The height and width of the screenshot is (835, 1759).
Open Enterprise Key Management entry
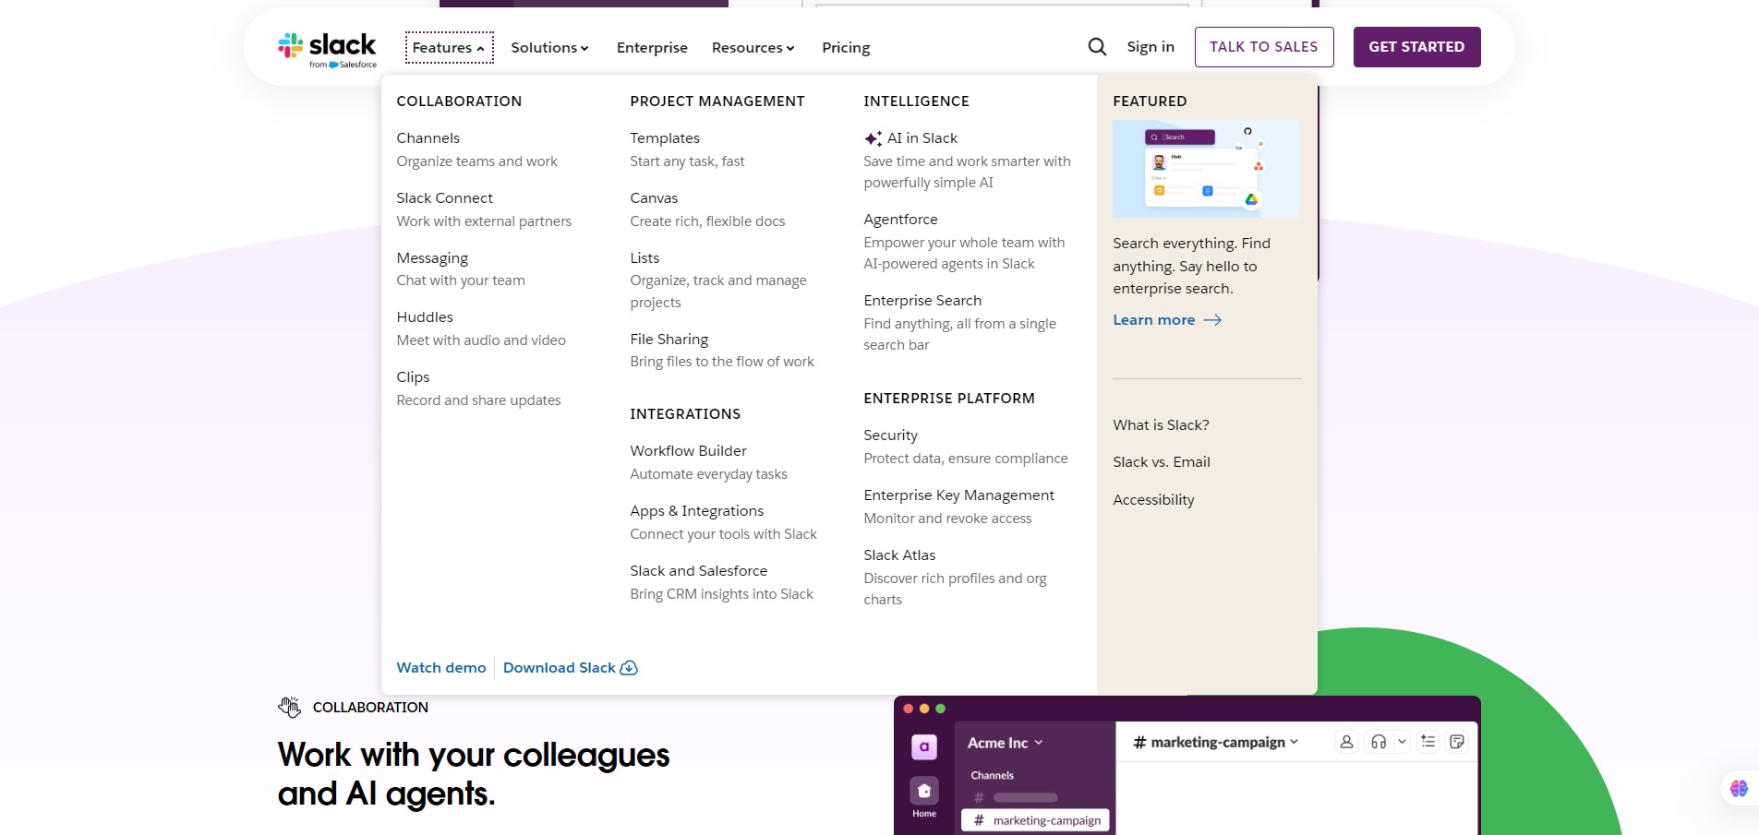(x=958, y=495)
